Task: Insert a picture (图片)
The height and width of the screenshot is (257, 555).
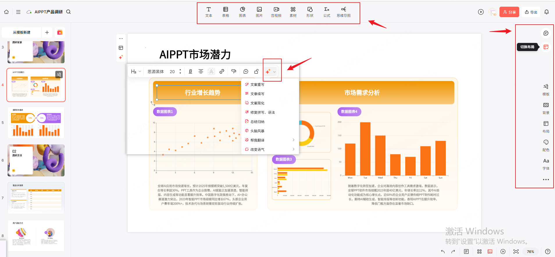Action: [x=259, y=12]
